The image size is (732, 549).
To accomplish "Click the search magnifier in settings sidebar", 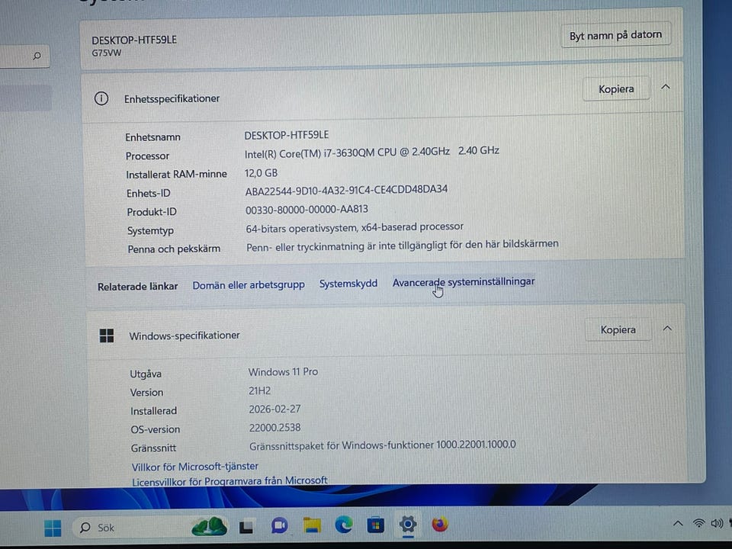I will pos(37,56).
